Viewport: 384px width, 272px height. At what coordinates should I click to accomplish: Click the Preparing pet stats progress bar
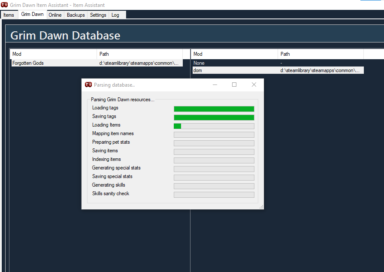pos(214,143)
